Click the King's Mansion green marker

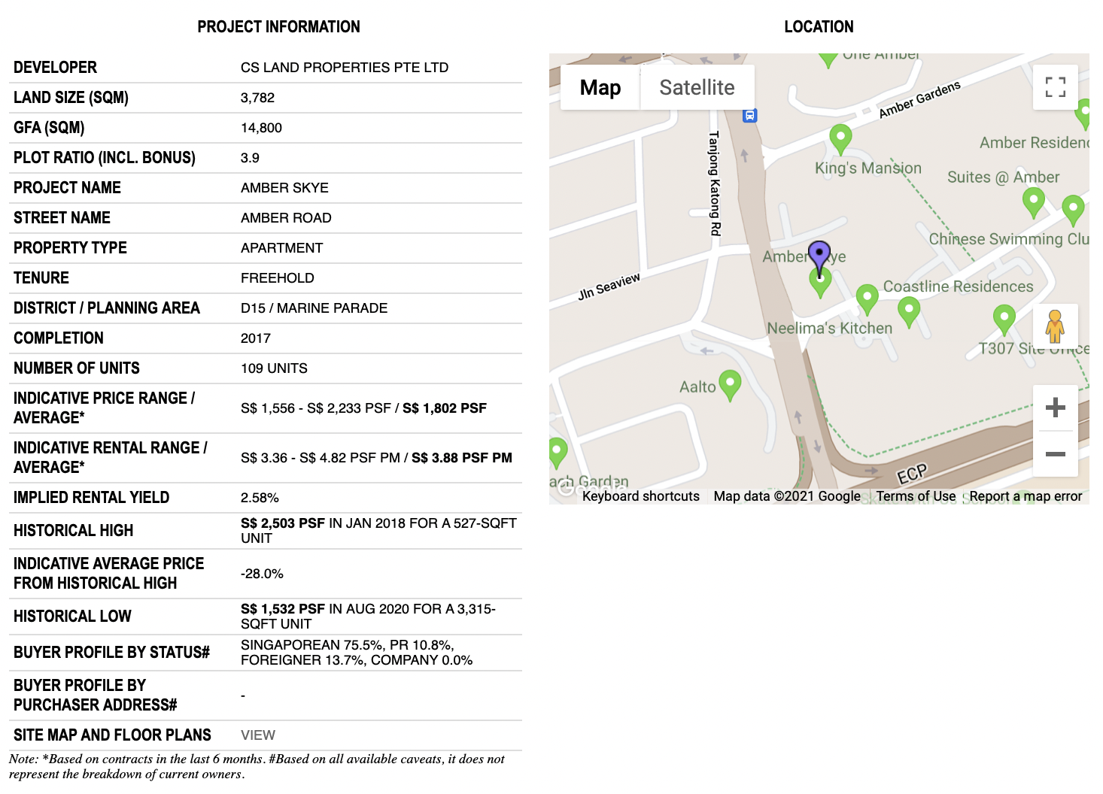[840, 138]
